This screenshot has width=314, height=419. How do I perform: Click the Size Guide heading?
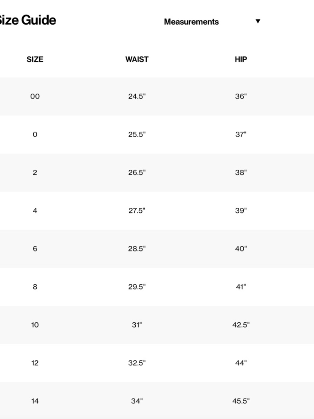28,20
